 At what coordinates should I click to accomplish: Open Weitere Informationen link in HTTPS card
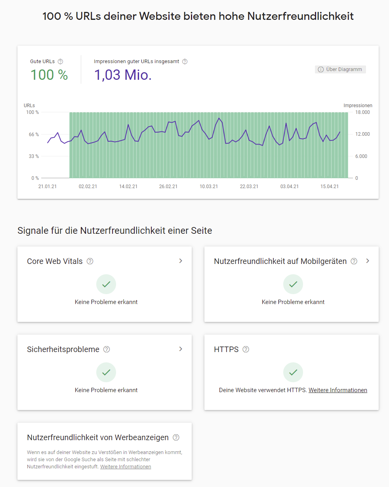338,390
